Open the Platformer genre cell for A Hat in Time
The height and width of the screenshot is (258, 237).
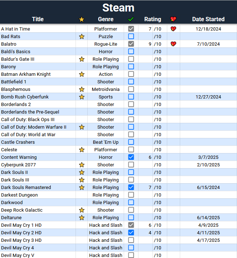click(106, 29)
